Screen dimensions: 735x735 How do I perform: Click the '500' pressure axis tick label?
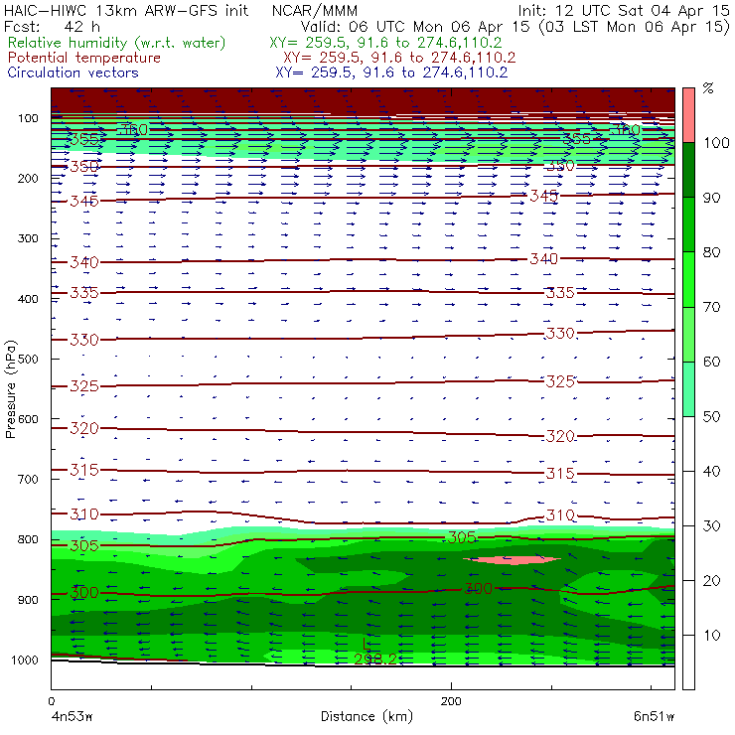28,360
